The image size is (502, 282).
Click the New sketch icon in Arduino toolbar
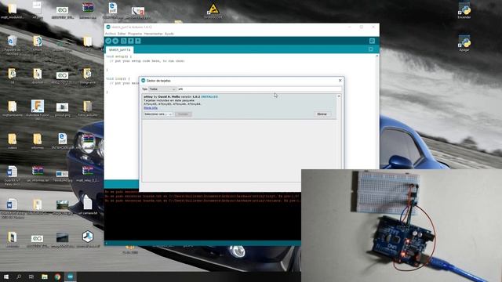click(124, 41)
